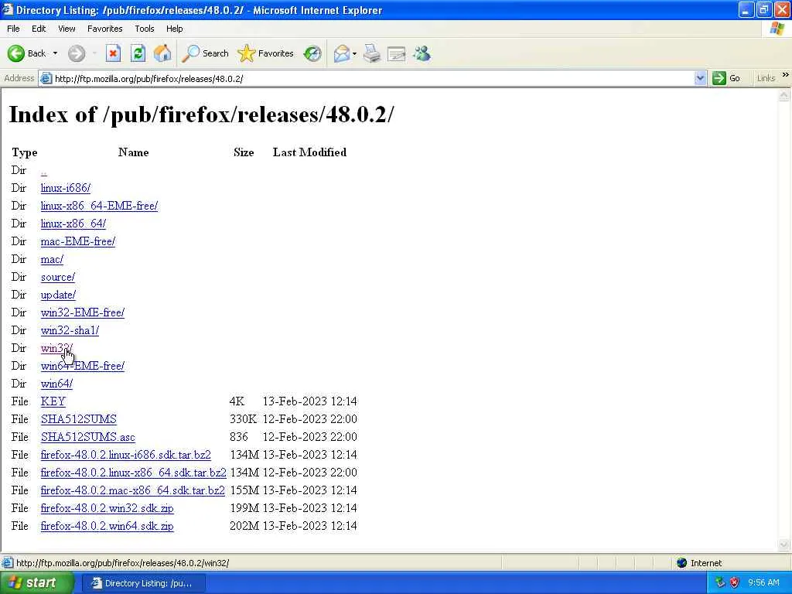Print the page with printer icon
792x594 pixels.
click(372, 53)
